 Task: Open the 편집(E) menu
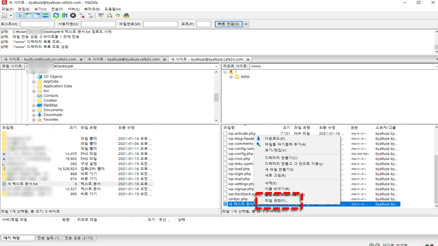pyautogui.click(x=24, y=9)
